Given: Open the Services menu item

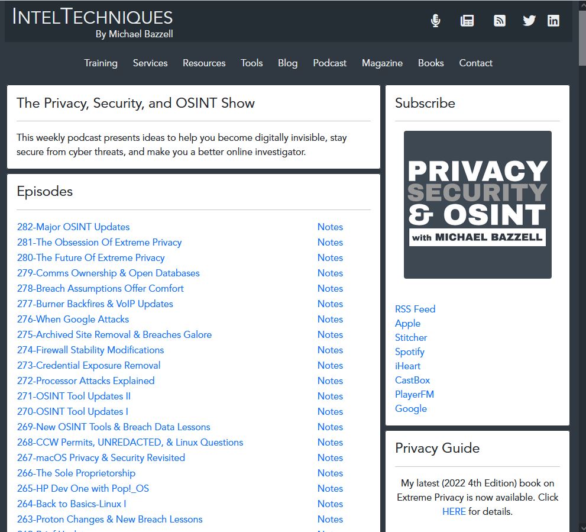Looking at the screenshot, I should [150, 63].
